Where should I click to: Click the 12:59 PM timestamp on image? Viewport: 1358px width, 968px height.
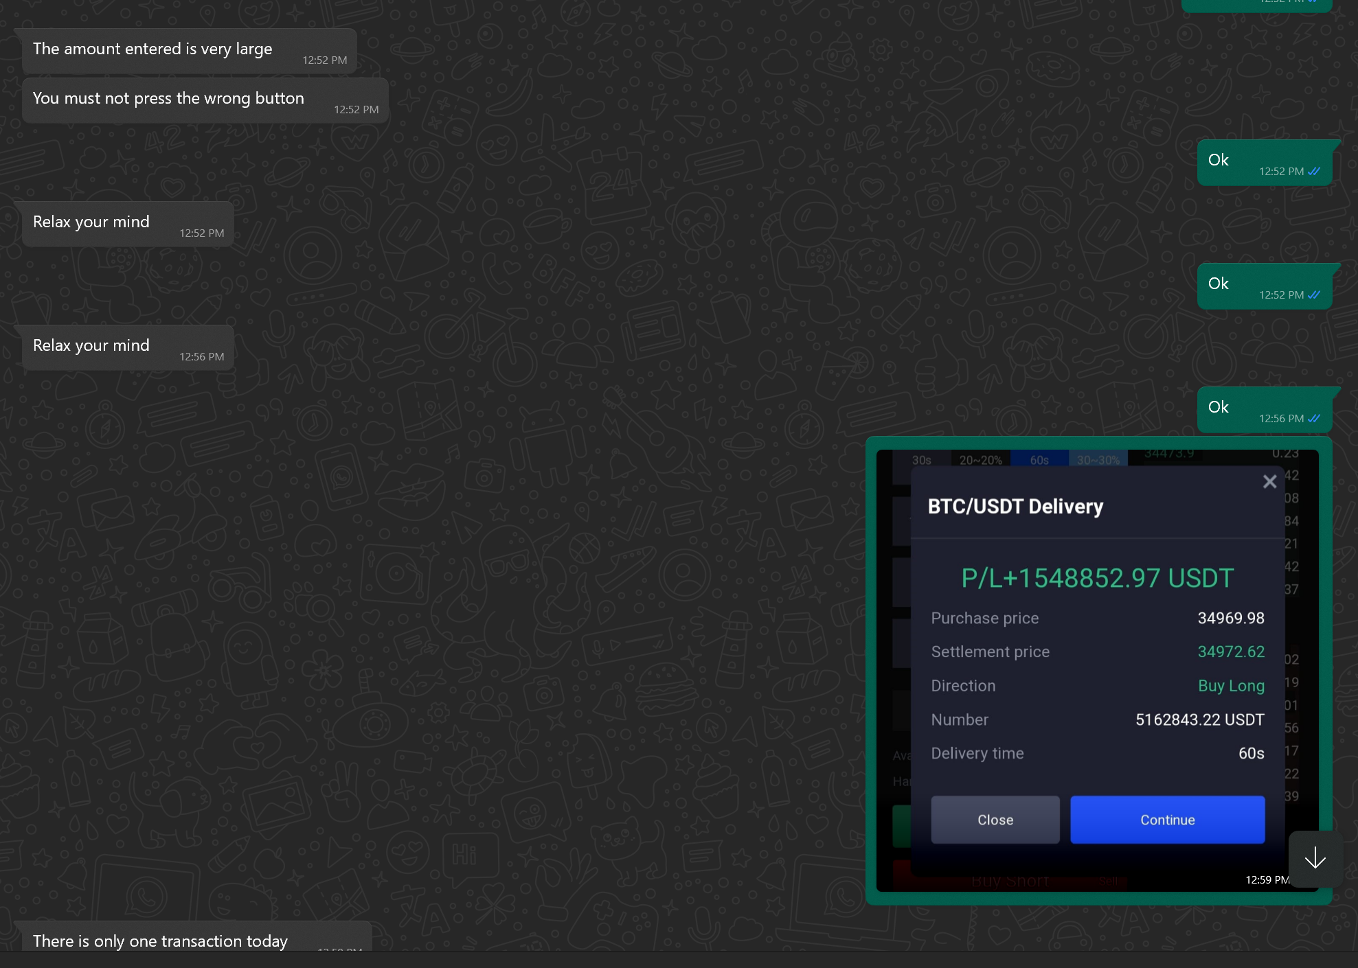point(1267,879)
